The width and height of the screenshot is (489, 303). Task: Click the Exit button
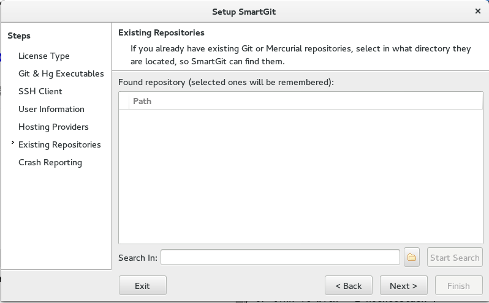(x=143, y=285)
